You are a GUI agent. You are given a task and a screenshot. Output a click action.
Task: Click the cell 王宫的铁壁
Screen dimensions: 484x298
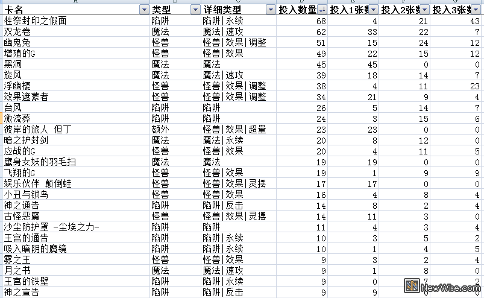click(x=76, y=281)
